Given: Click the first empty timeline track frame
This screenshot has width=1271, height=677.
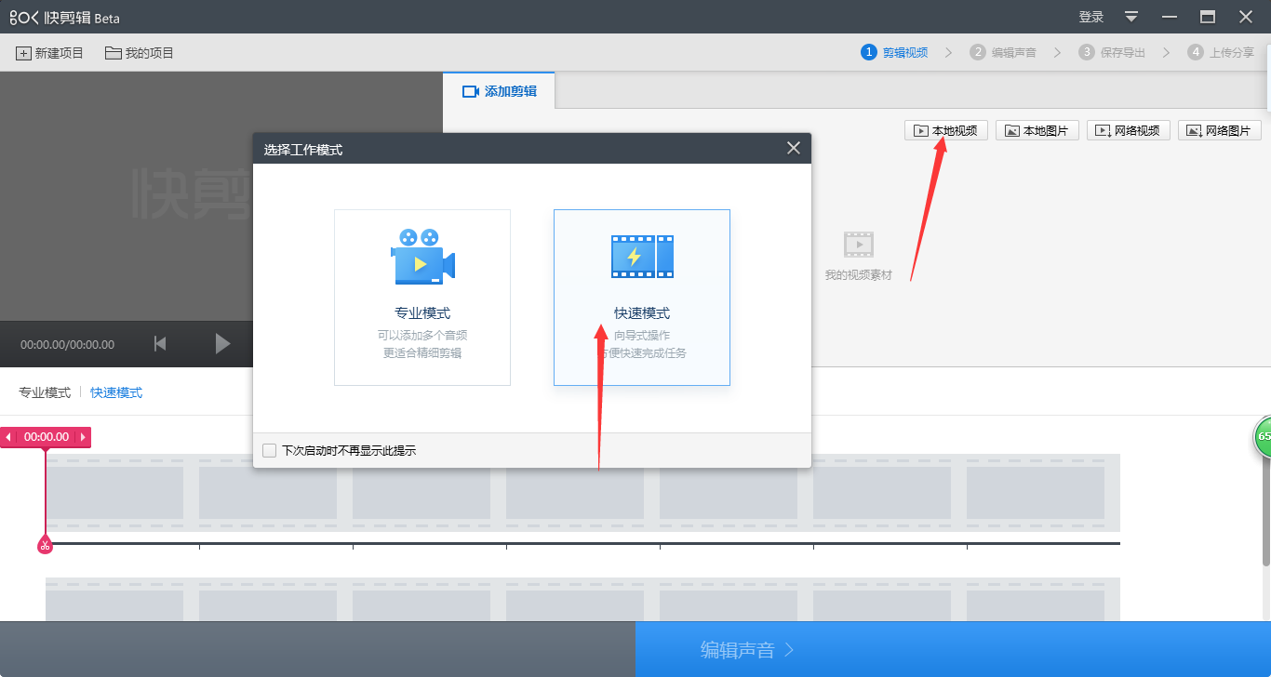Looking at the screenshot, I should tap(114, 493).
